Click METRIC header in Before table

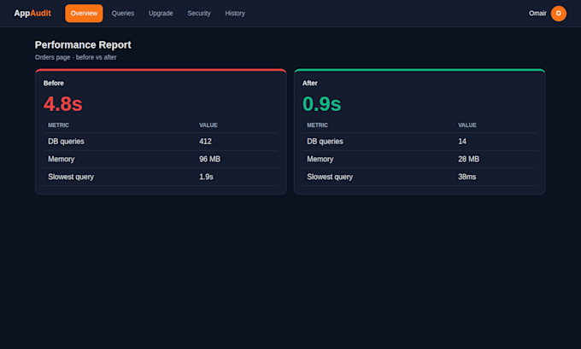(x=58, y=125)
